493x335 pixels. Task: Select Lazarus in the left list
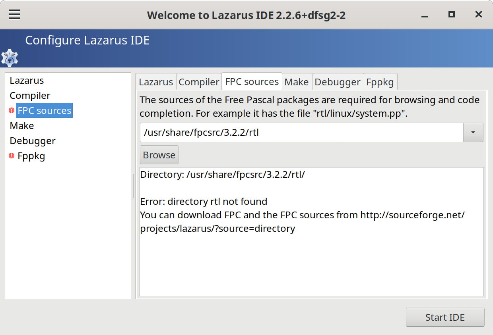click(27, 81)
